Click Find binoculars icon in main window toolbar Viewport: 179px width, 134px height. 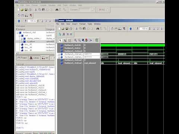[57, 10]
